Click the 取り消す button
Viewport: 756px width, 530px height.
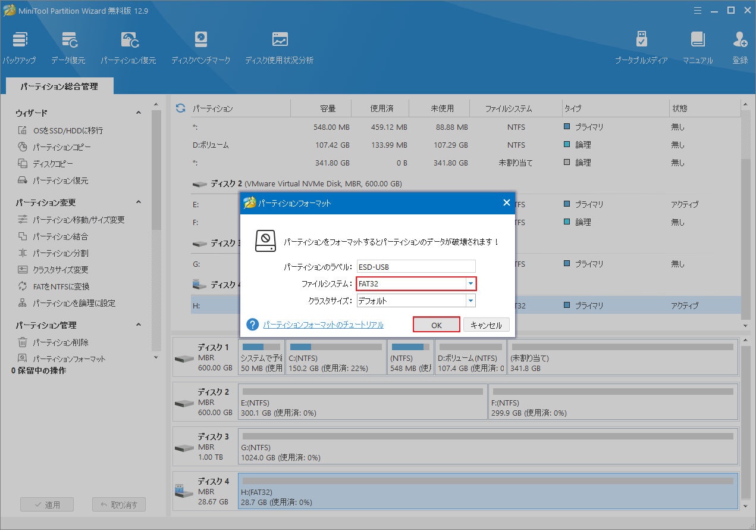click(118, 504)
